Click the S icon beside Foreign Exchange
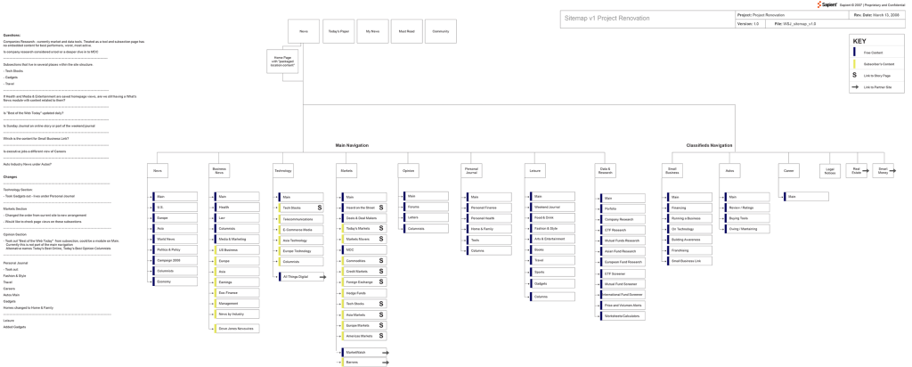912x367 pixels. (x=381, y=282)
